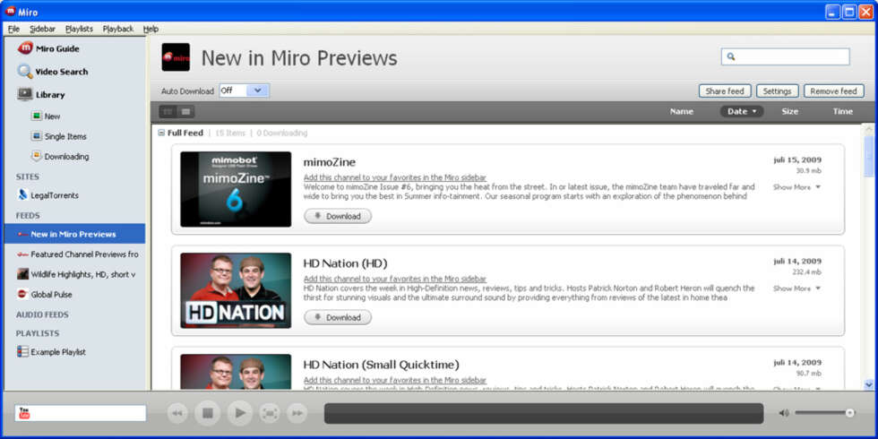Open the mimoZine video thumbnail
This screenshot has height=439, width=878.
pyautogui.click(x=236, y=189)
